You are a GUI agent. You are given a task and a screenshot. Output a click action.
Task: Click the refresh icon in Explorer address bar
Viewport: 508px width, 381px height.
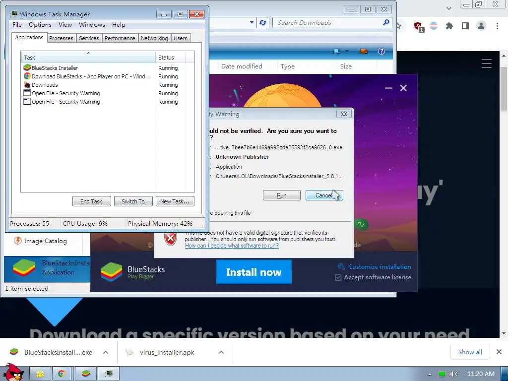point(263,23)
